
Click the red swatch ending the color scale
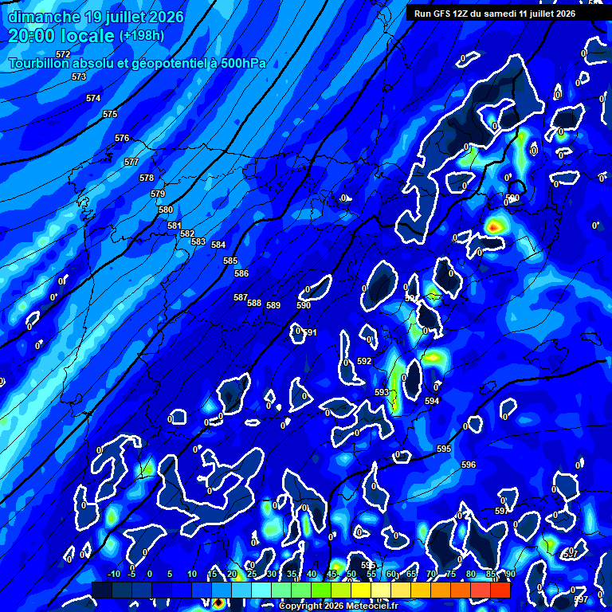(500, 590)
